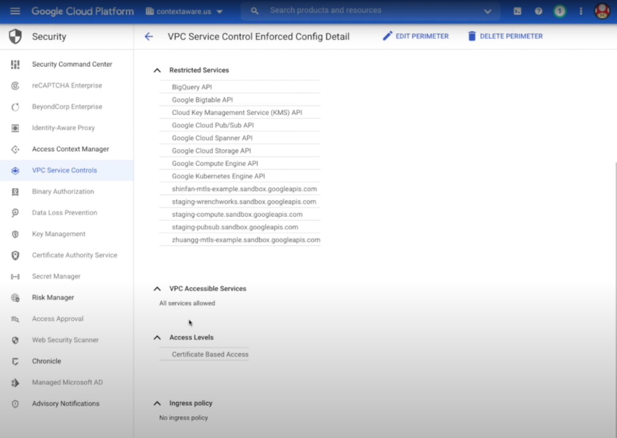Image resolution: width=617 pixels, height=438 pixels.
Task: Click the Managed Microsoft AD icon
Action: pyautogui.click(x=15, y=383)
